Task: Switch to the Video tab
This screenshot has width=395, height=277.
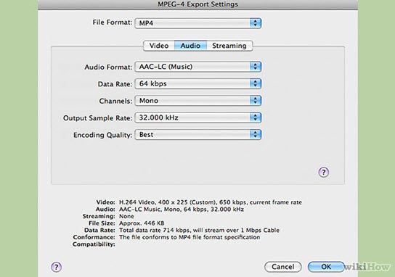Action: (x=159, y=46)
